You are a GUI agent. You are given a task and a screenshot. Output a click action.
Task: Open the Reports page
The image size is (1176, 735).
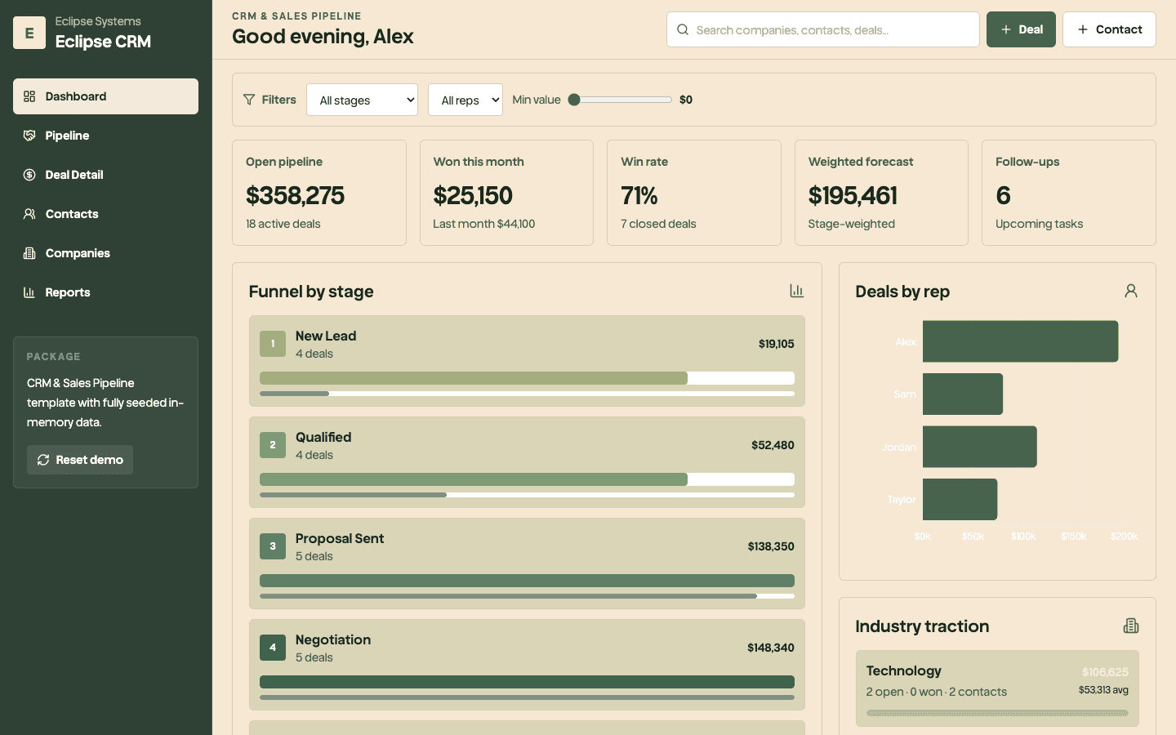click(105, 292)
